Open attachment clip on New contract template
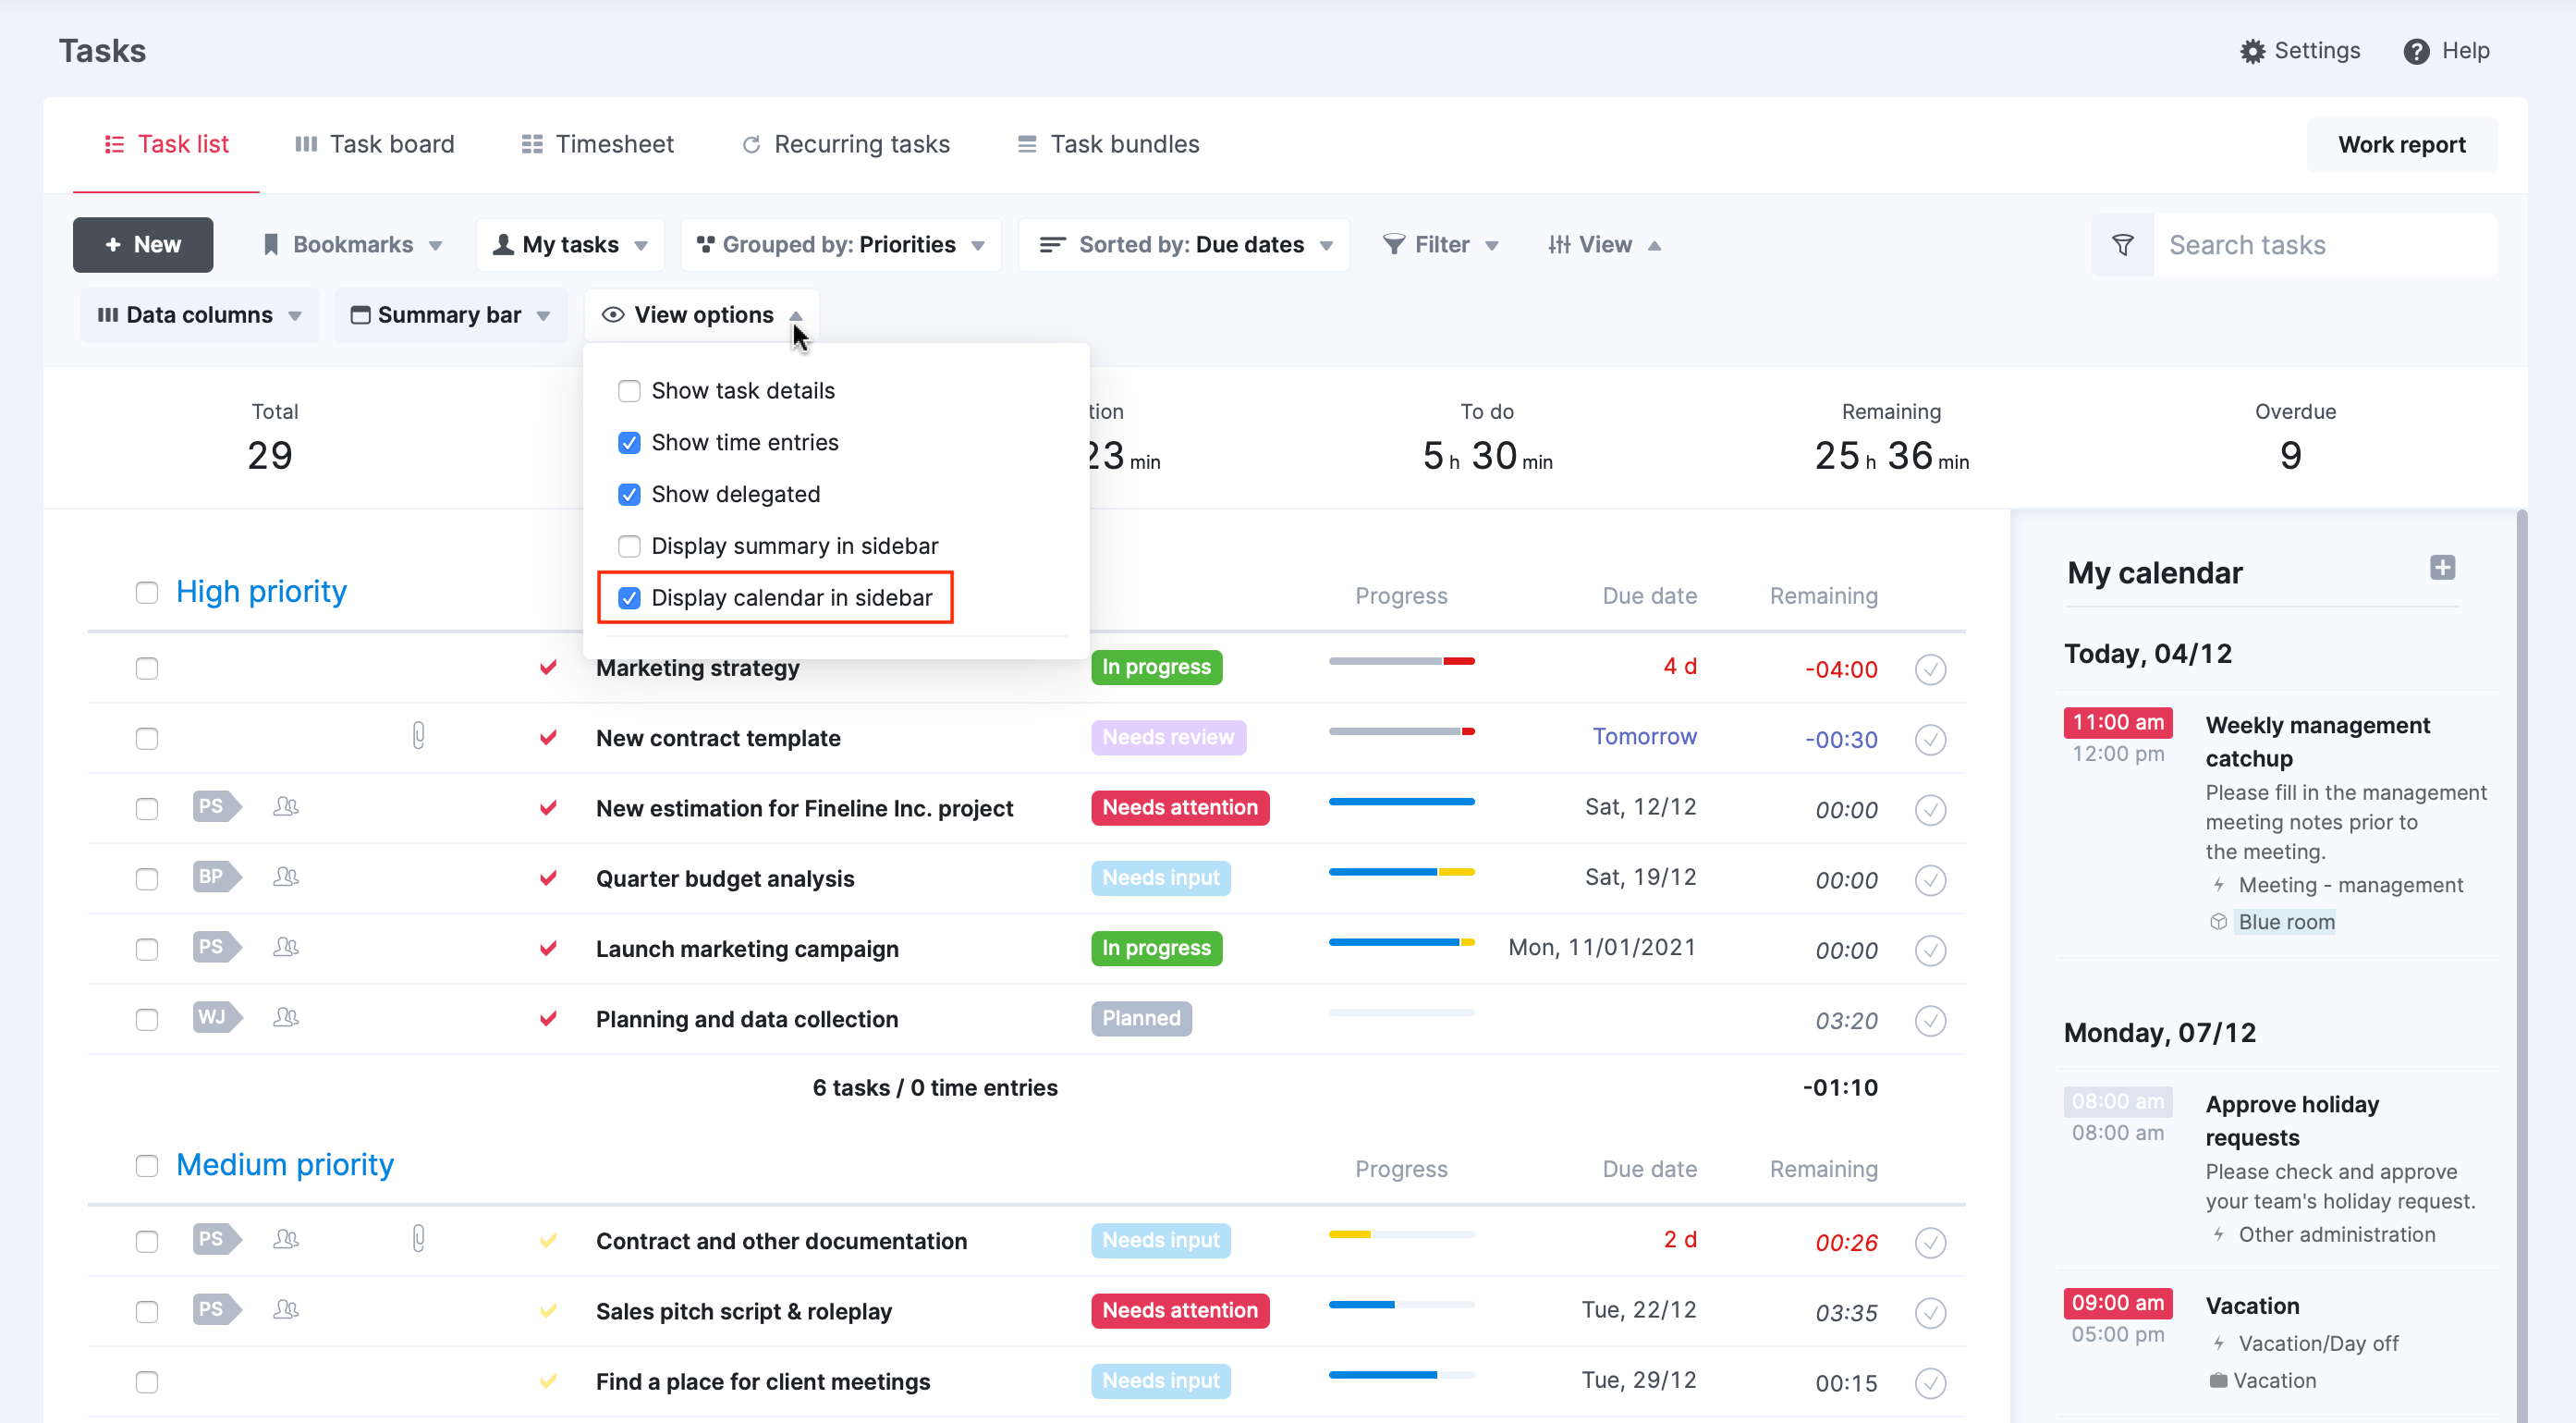This screenshot has width=2576, height=1423. 418,737
